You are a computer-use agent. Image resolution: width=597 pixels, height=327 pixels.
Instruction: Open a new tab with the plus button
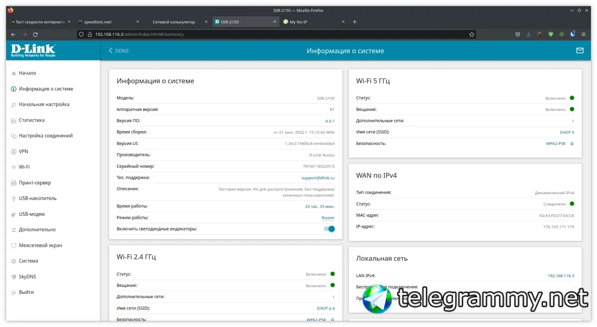pyautogui.click(x=354, y=22)
